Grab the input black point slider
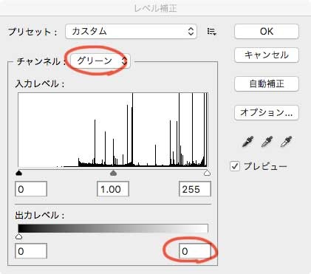Image resolution: width=311 pixels, height=274 pixels. click(18, 173)
